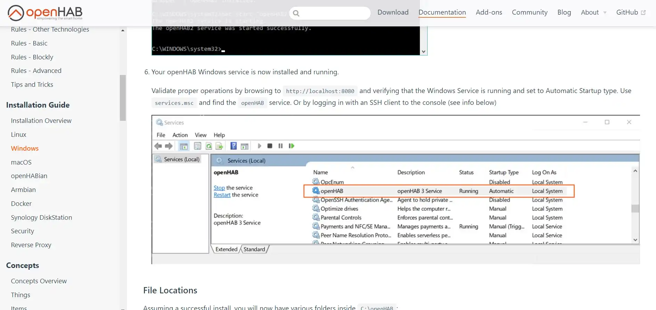Go to Add-ons in the header

click(x=489, y=12)
